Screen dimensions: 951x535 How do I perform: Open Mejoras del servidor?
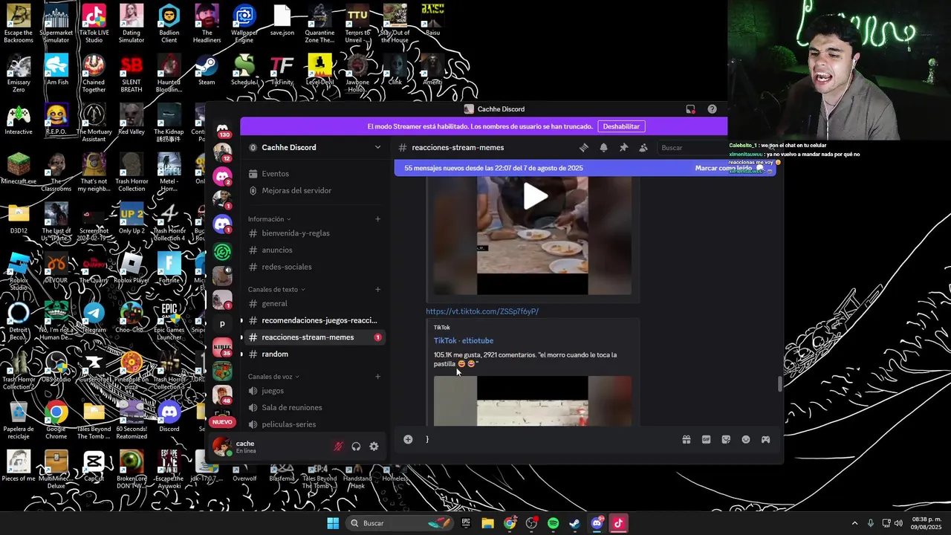point(315,191)
